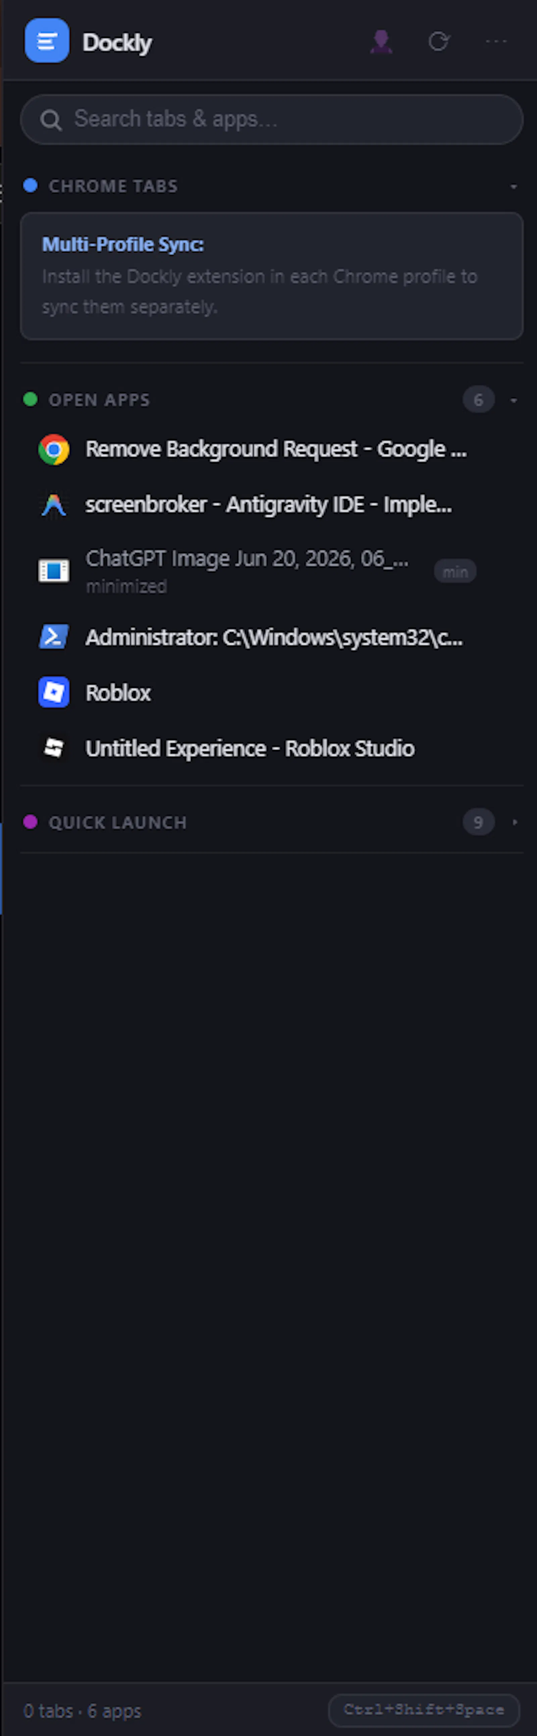Click the Install the Dockly extension message

point(259,291)
